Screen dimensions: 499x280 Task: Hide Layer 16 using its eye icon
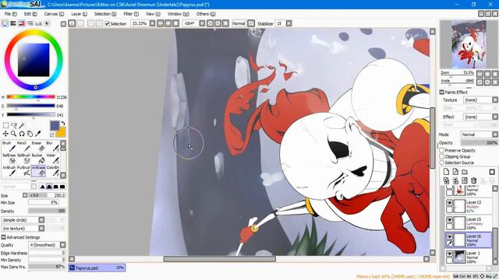coord(449,236)
